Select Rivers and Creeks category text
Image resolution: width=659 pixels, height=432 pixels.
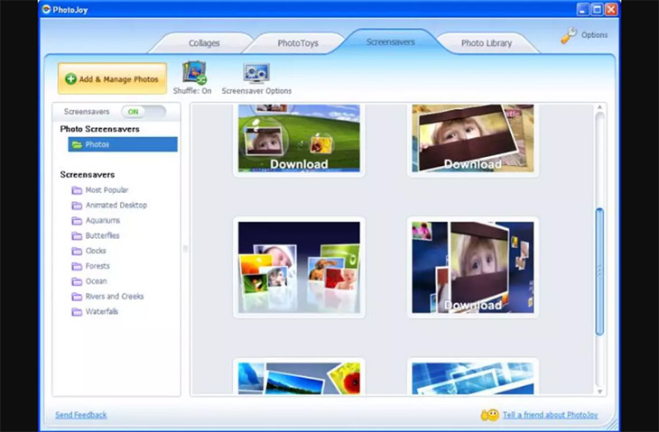pyautogui.click(x=115, y=296)
